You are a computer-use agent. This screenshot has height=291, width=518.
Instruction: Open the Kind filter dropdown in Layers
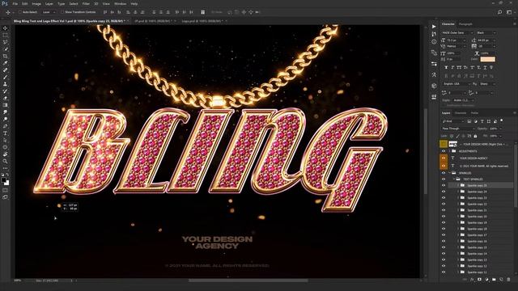pyautogui.click(x=453, y=121)
